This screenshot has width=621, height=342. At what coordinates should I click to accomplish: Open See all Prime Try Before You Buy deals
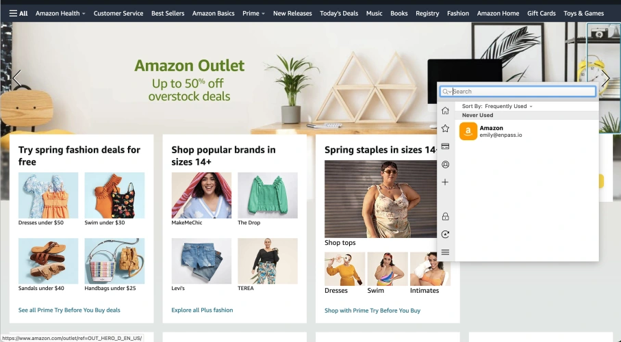click(69, 310)
